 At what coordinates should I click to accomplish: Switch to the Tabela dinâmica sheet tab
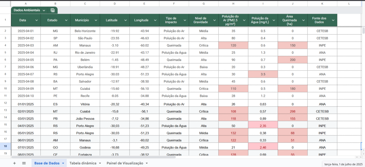pos(83,163)
